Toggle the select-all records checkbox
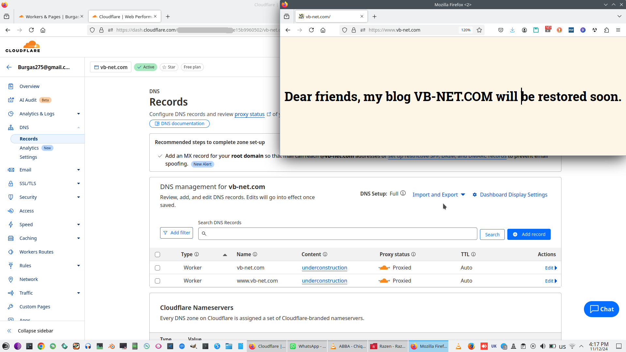This screenshot has height=352, width=626. pyautogui.click(x=157, y=255)
